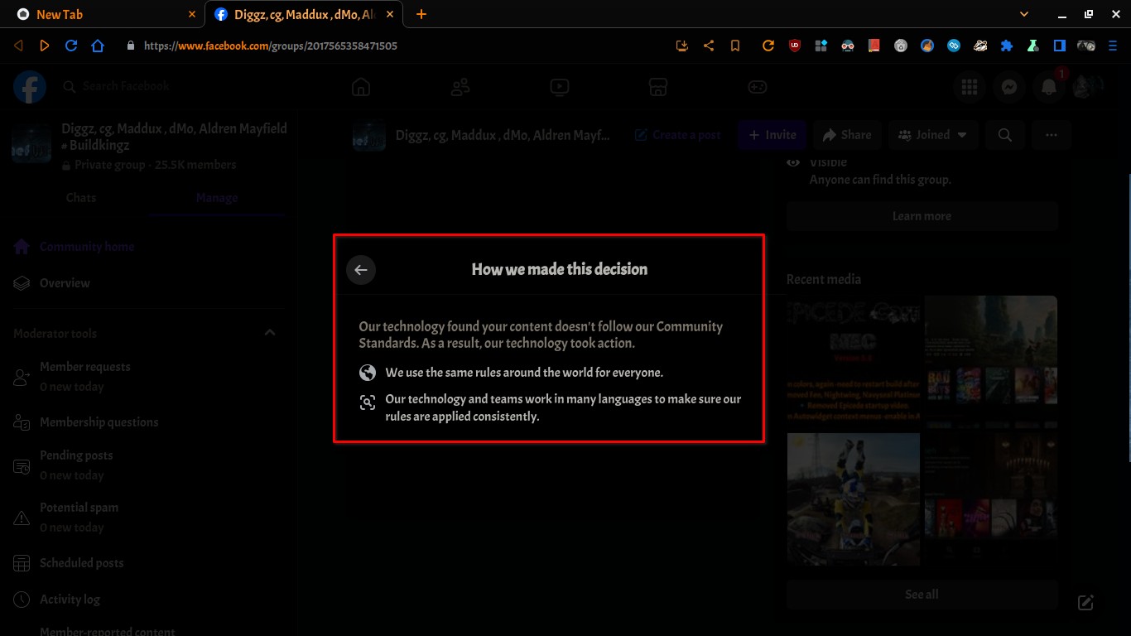Open the Messenger icon in the top bar
Screen dimensions: 1131x636
pos(1008,87)
